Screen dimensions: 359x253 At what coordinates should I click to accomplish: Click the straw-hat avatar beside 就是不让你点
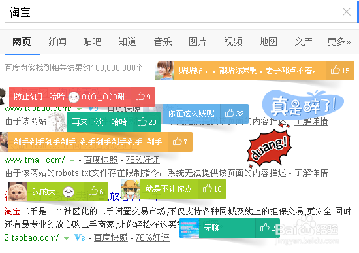point(131,189)
